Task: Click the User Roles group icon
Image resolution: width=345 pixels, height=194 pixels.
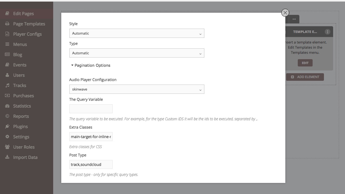Action: [x=7, y=147]
